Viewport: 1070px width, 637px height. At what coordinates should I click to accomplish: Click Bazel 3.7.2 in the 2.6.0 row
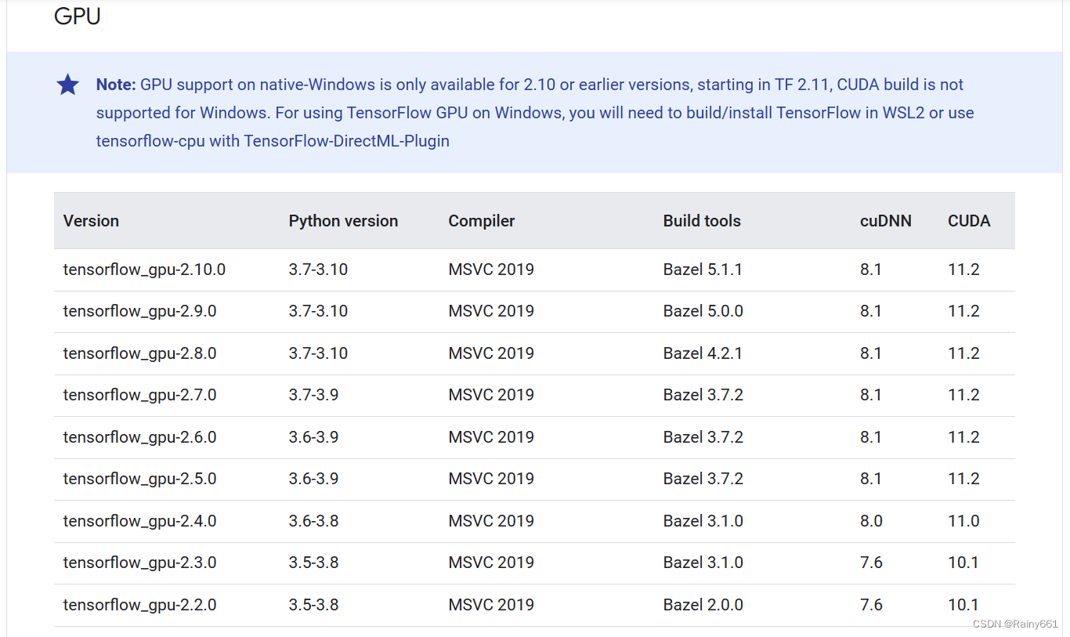tap(703, 437)
